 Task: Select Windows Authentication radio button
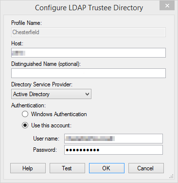point(25,114)
